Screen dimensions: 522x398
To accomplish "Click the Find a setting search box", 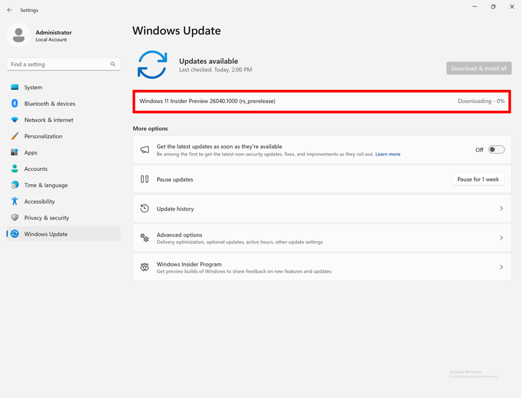I will pyautogui.click(x=59, y=64).
